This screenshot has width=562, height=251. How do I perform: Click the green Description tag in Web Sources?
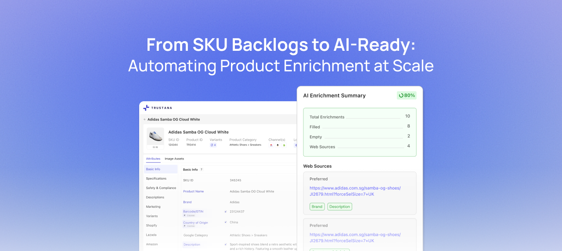point(340,207)
